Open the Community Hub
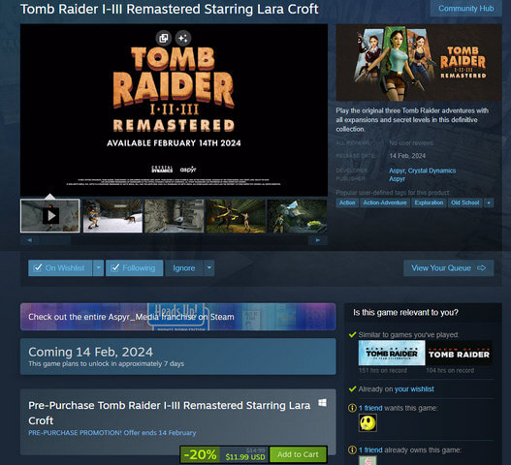The height and width of the screenshot is (465, 511). coord(465,8)
